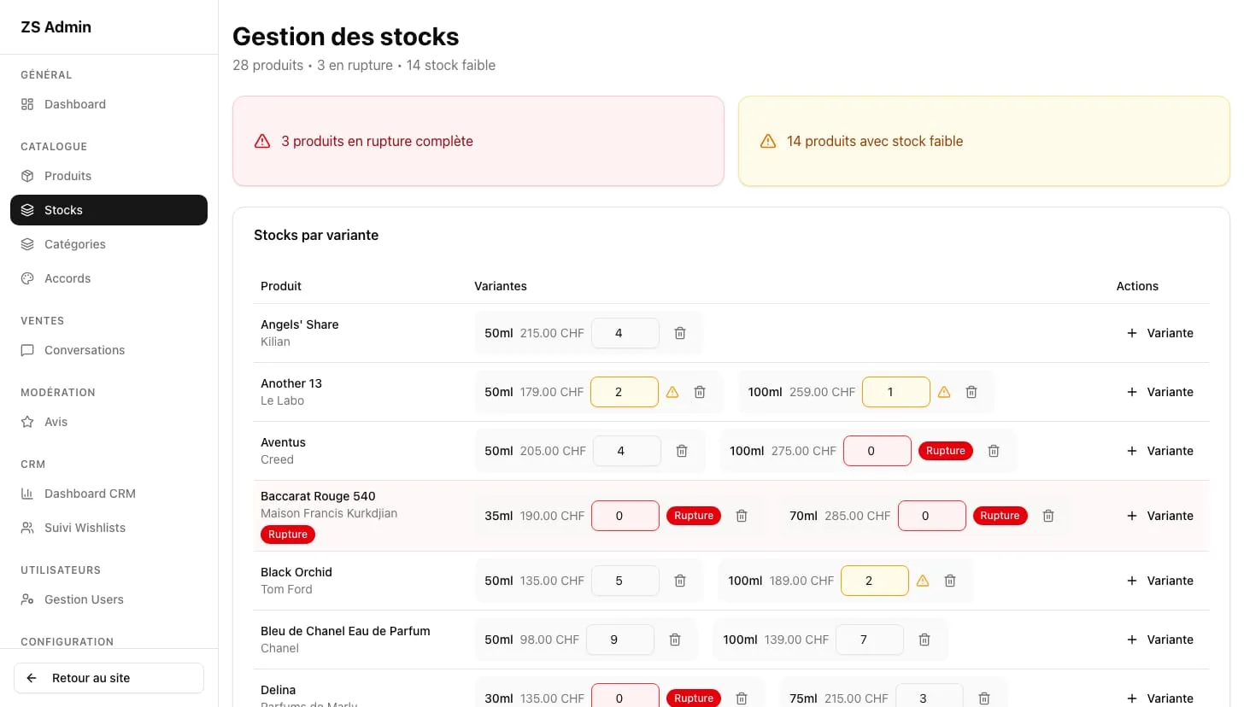Viewport: 1244px width, 707px height.
Task: Delete the Black Orchid 50ml variant
Action: click(680, 581)
